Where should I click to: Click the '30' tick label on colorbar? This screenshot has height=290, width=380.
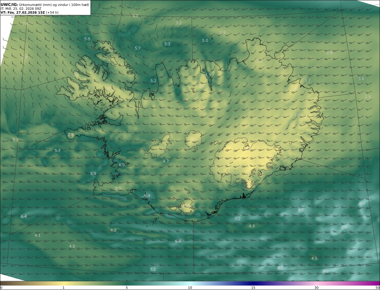316,288
